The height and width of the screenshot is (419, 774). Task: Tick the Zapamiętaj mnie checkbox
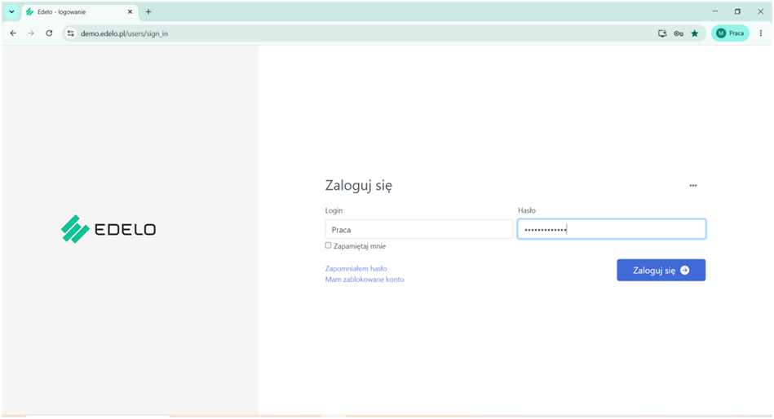click(x=328, y=245)
